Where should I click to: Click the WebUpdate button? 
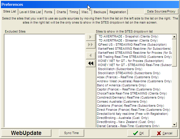(26, 133)
